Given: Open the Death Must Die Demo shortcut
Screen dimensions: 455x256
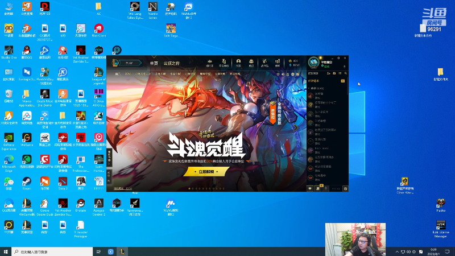Looking at the screenshot, I should [x=45, y=98].
